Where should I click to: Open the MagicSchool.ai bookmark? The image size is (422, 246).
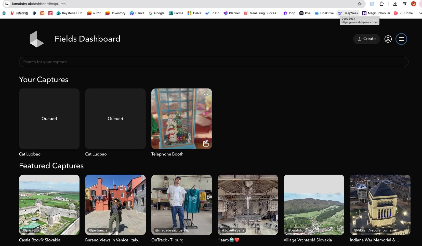[x=376, y=13]
